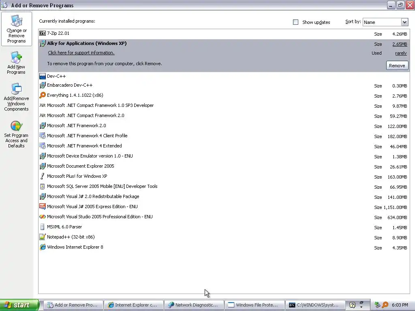Click .NET Compact Framework 1.0 SP3 icon
This screenshot has width=415, height=311.
[42, 105]
